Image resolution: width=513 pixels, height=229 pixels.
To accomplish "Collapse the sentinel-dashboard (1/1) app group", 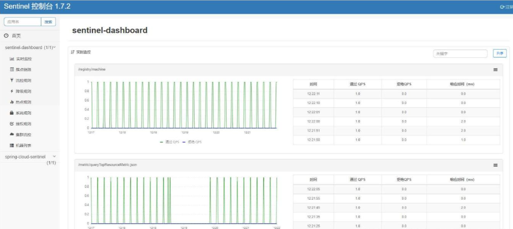I will [x=30, y=48].
